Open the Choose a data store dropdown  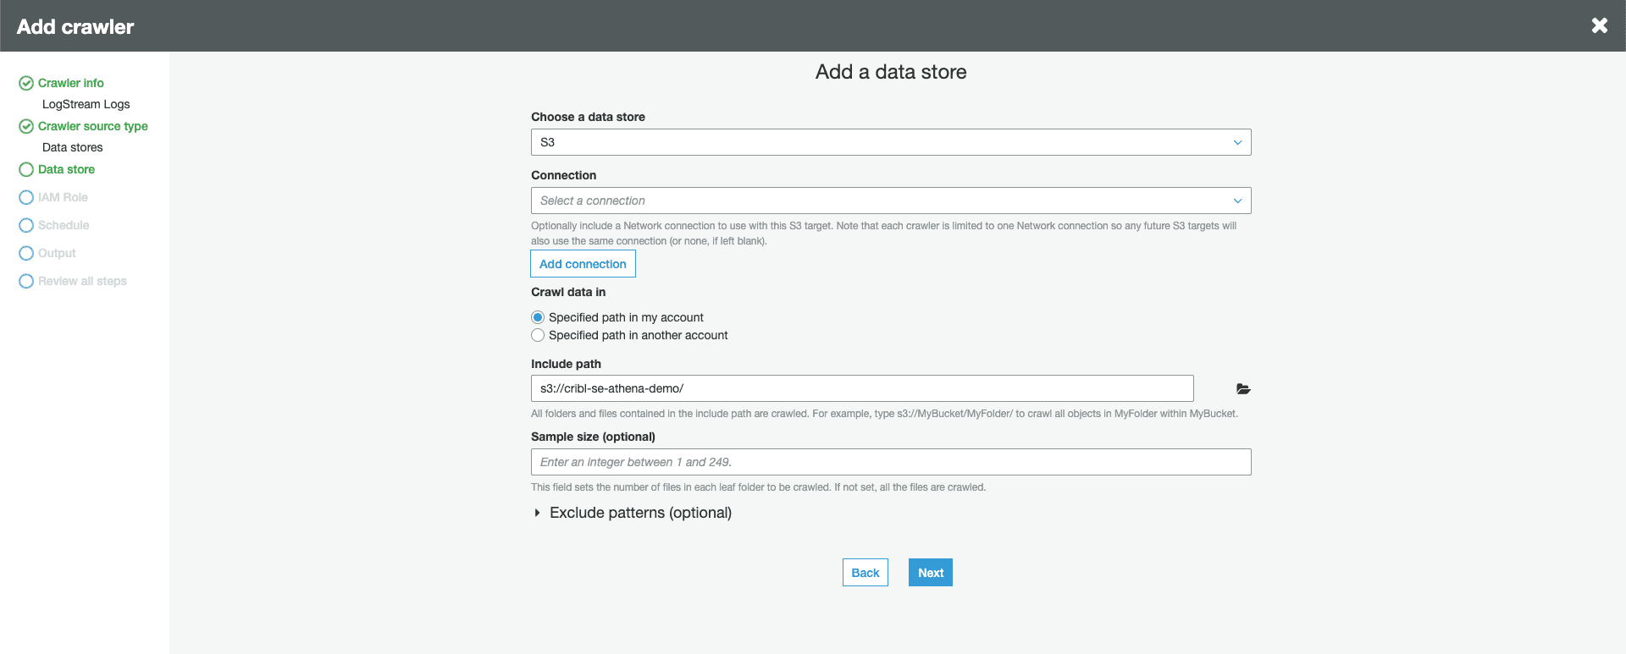point(890,142)
